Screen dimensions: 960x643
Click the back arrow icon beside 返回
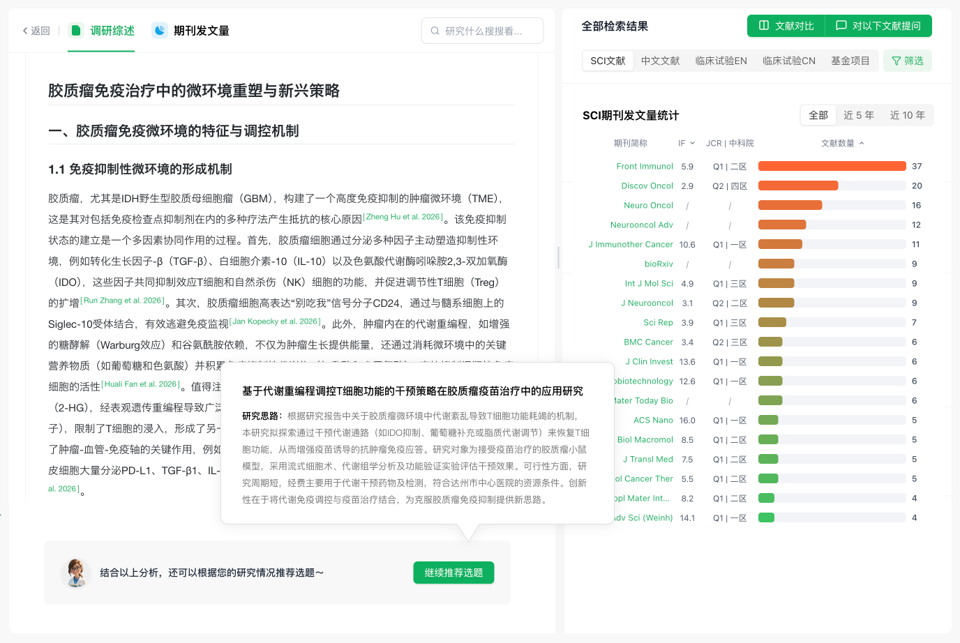click(x=25, y=31)
